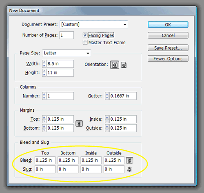Click the Bleed Outside input field
Screen dimensions: 204x193
pyautogui.click(x=114, y=160)
